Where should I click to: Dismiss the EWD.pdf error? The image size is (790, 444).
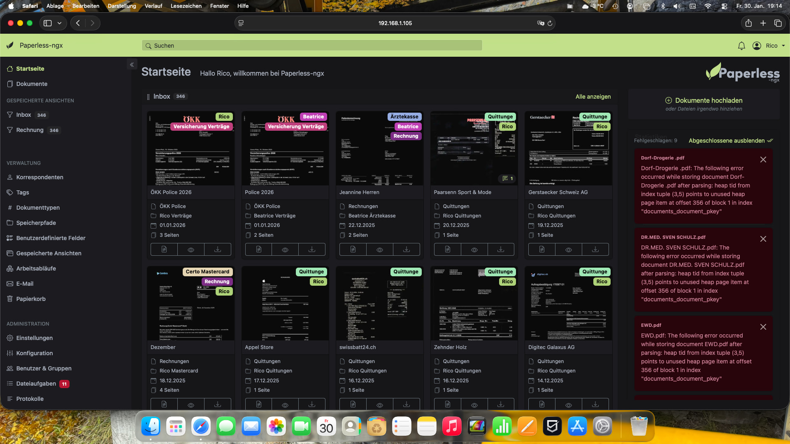763,327
